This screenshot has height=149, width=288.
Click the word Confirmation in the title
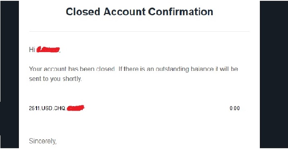pos(181,12)
